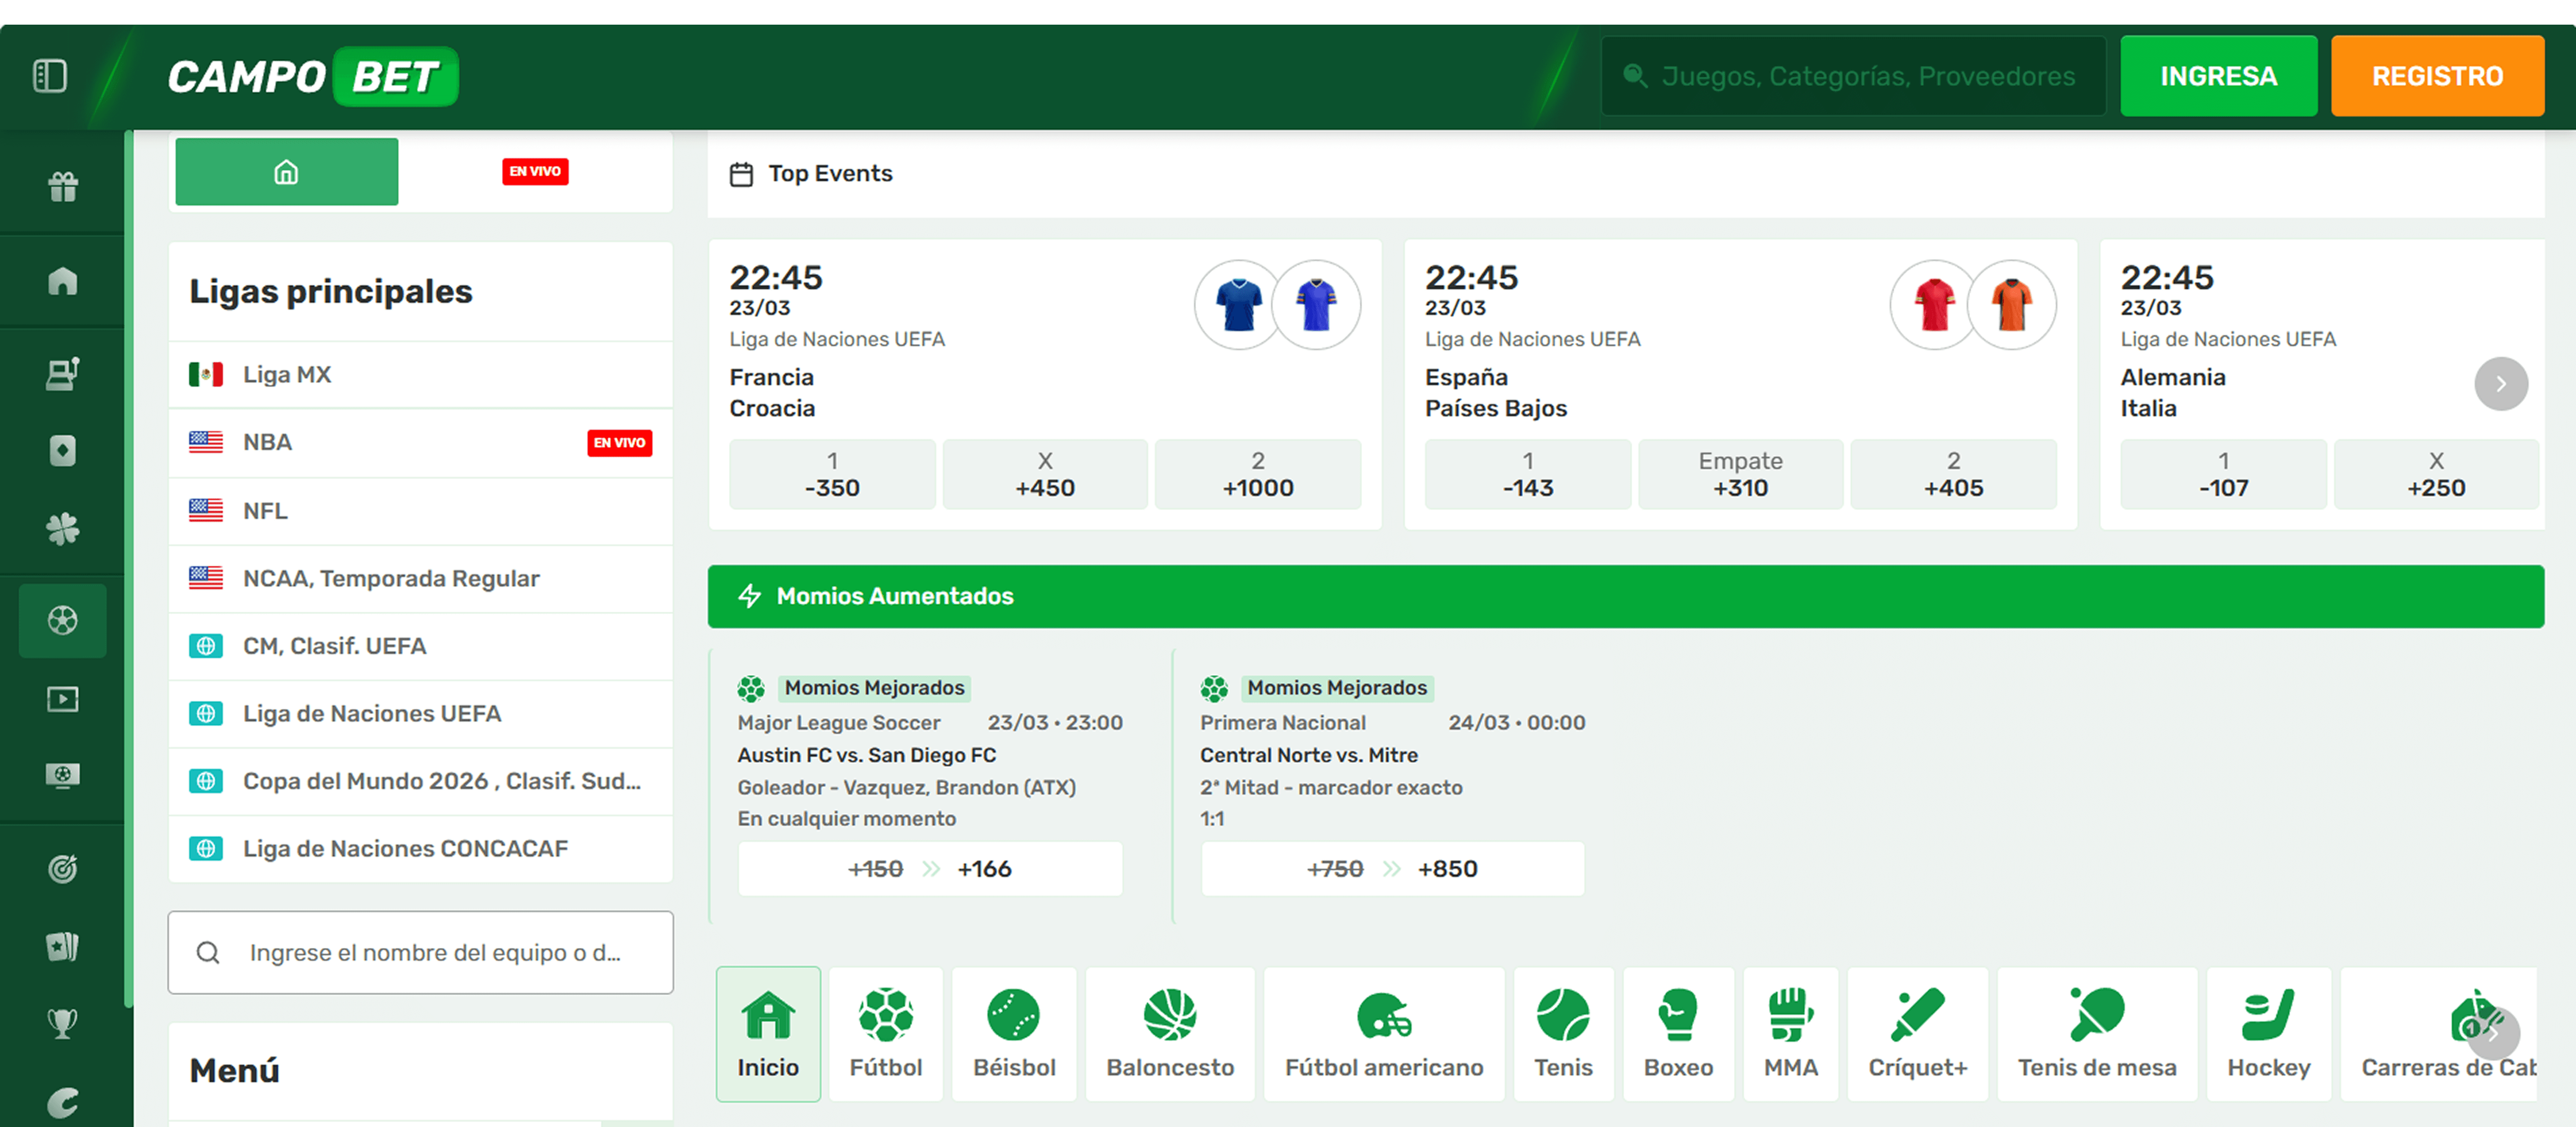Click the dice card sidebar icon
The width and height of the screenshot is (2576, 1127).
[x=63, y=451]
